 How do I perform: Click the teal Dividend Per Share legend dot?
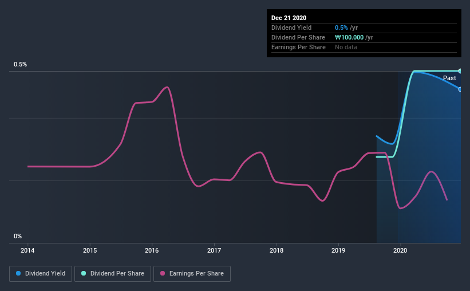pos(84,273)
